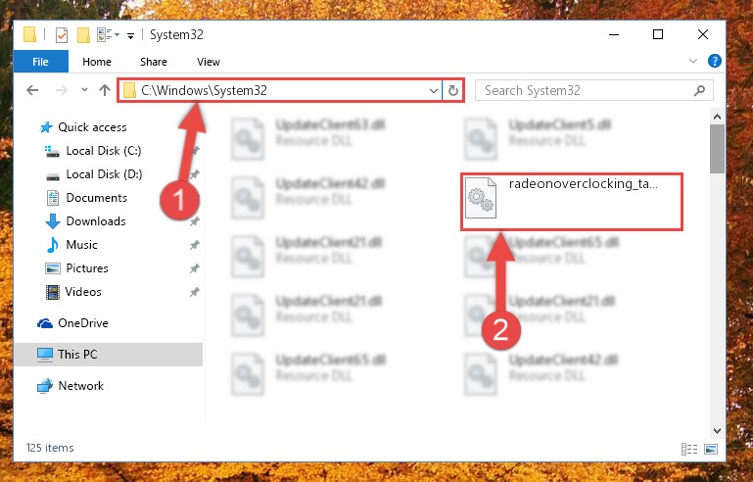Switch to details view layout icon
The image size is (753, 482).
689,449
